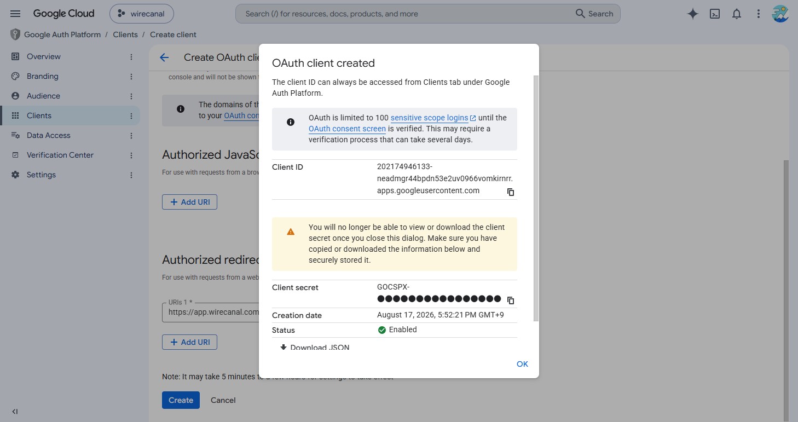Focus the top search bar field

coord(405,14)
